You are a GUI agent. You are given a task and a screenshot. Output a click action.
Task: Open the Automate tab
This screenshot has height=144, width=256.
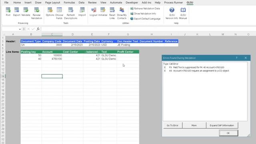click(116, 3)
